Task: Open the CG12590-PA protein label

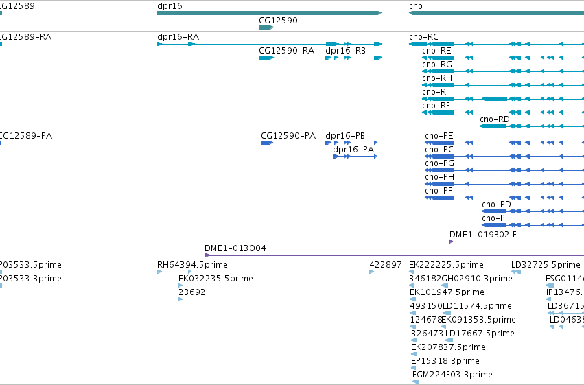Action: coord(288,136)
